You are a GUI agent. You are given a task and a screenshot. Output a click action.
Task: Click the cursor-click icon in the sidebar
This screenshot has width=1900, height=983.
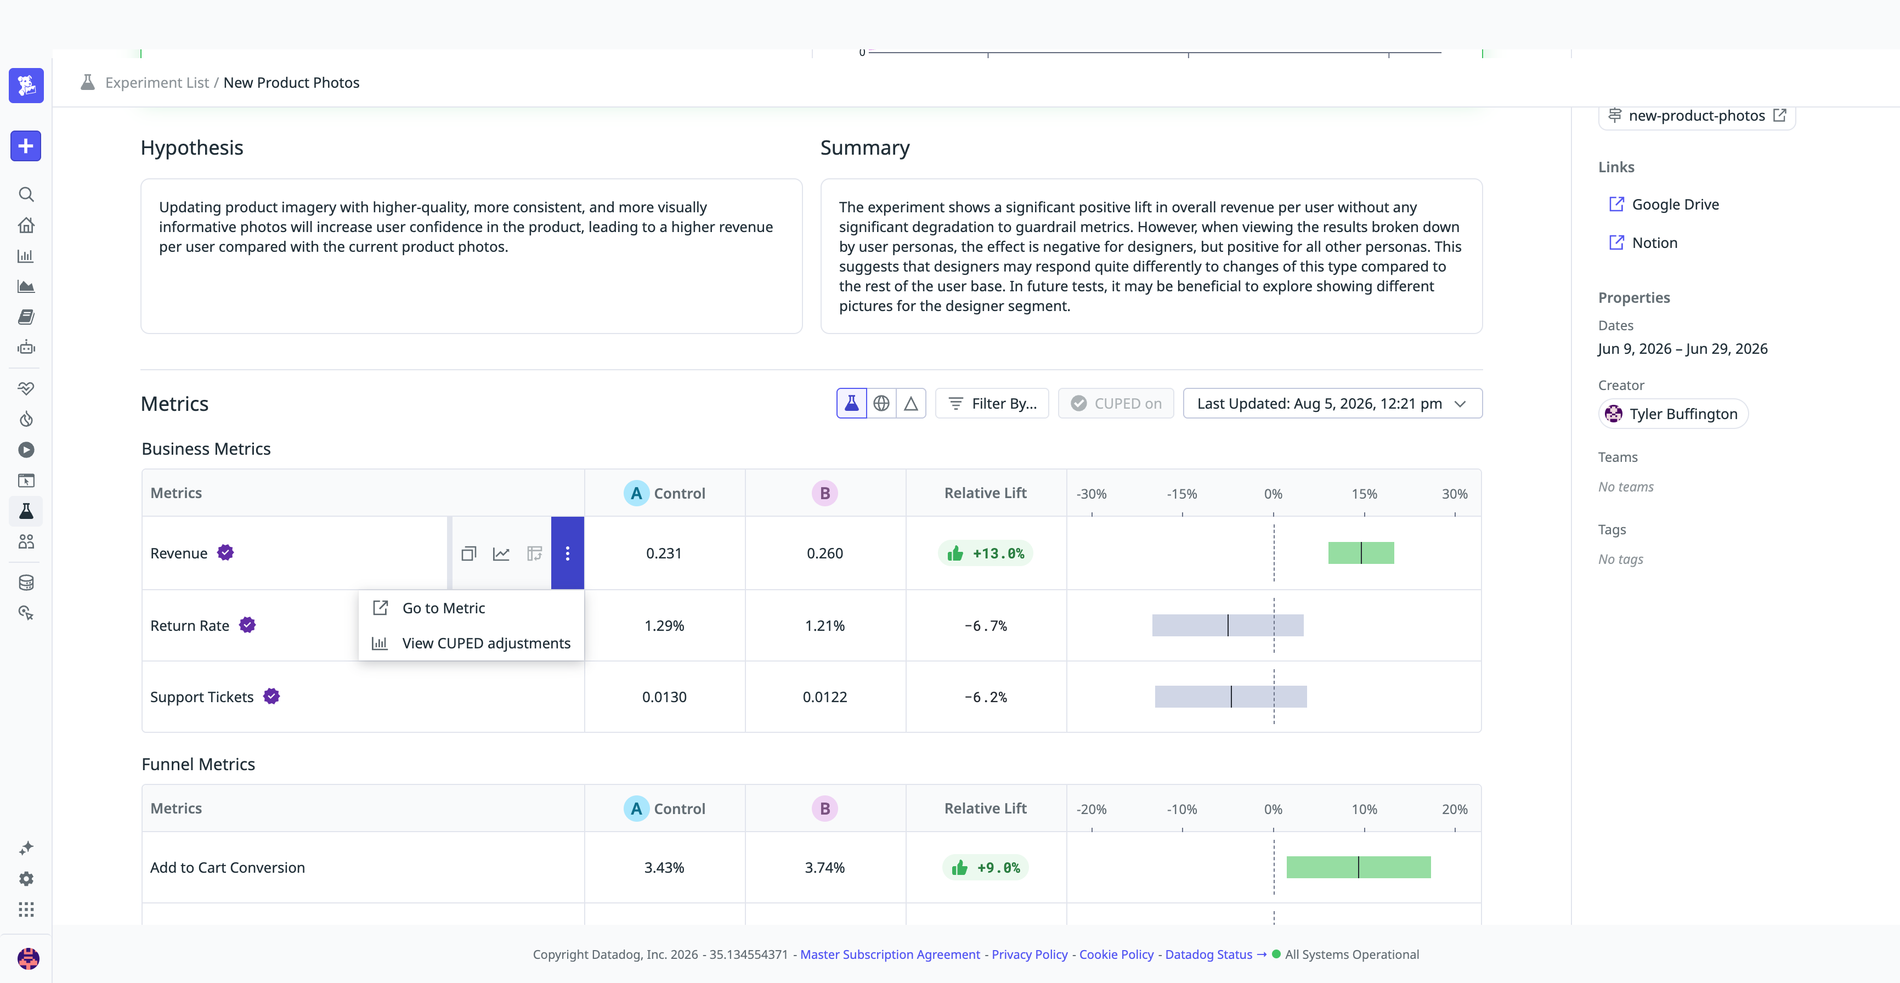(26, 613)
